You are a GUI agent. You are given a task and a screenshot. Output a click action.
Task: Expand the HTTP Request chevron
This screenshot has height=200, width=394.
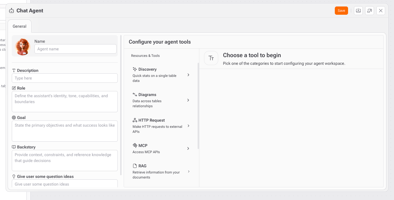188,126
